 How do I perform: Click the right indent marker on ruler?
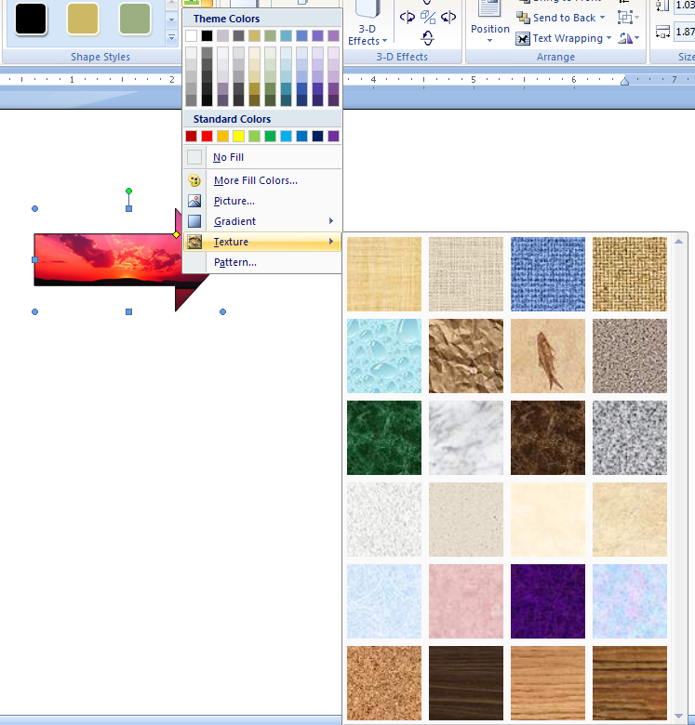[624, 82]
